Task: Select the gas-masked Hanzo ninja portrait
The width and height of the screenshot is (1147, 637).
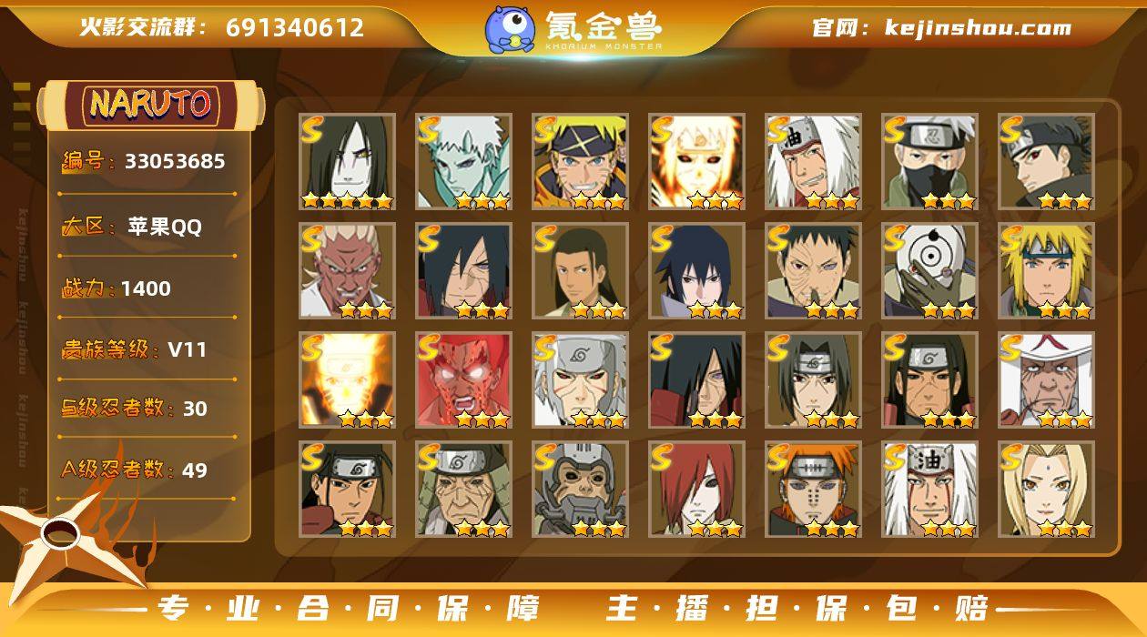Action: click(x=580, y=489)
